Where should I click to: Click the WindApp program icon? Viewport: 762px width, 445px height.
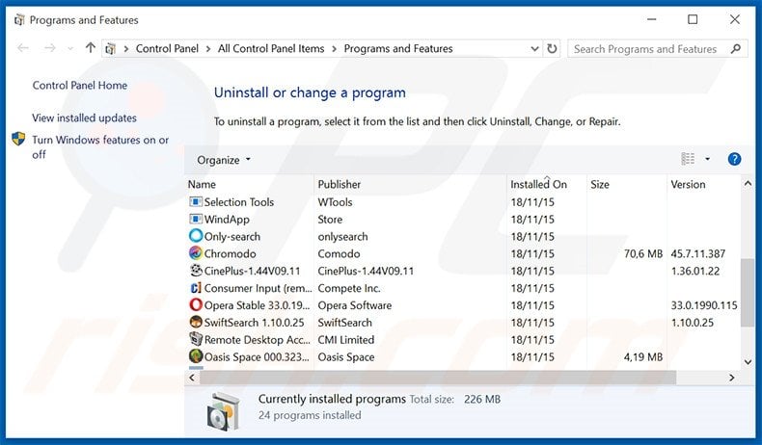click(196, 219)
